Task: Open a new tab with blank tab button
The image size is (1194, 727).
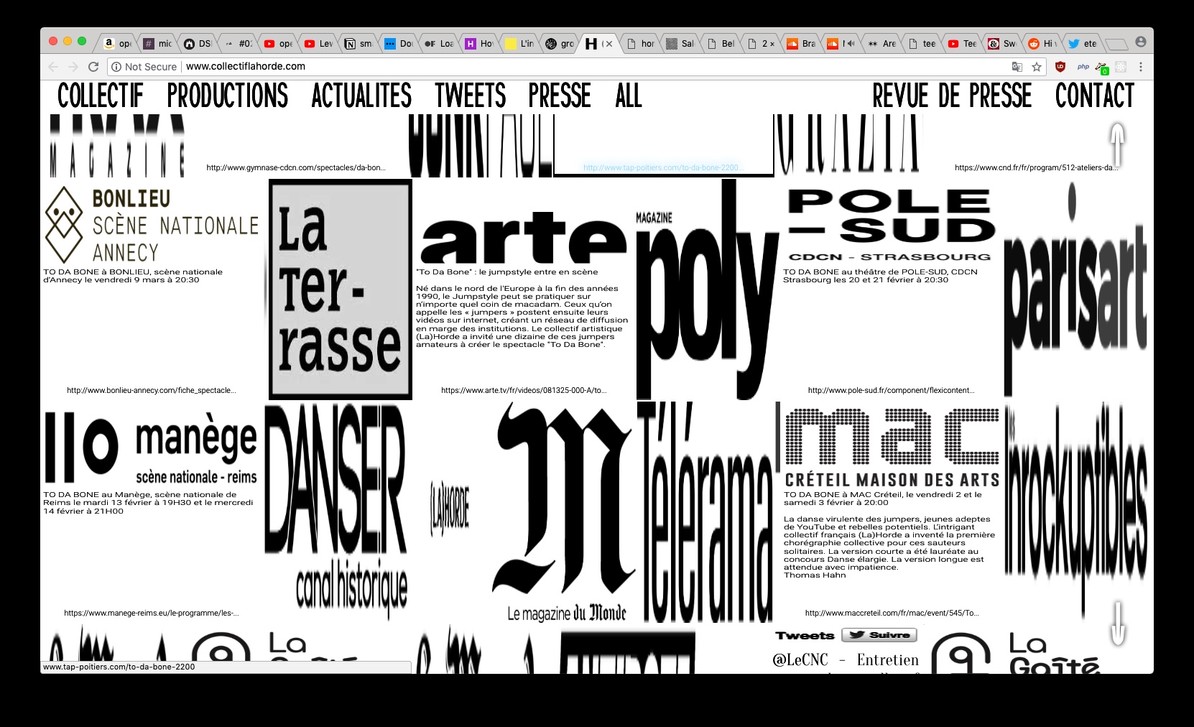Action: (x=1116, y=45)
